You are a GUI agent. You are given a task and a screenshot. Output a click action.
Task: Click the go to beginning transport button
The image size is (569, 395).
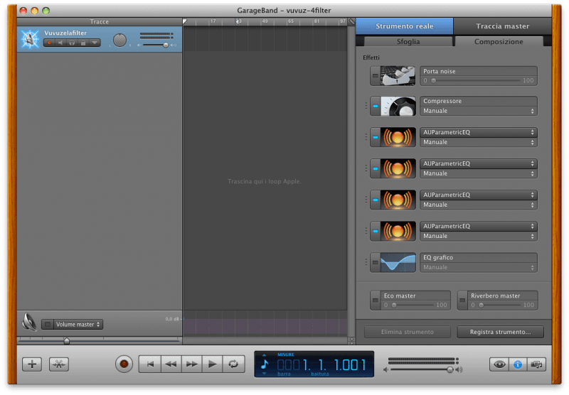(149, 364)
